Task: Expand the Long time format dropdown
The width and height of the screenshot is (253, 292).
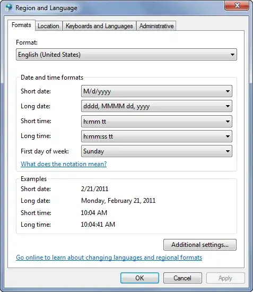Action: click(156, 136)
